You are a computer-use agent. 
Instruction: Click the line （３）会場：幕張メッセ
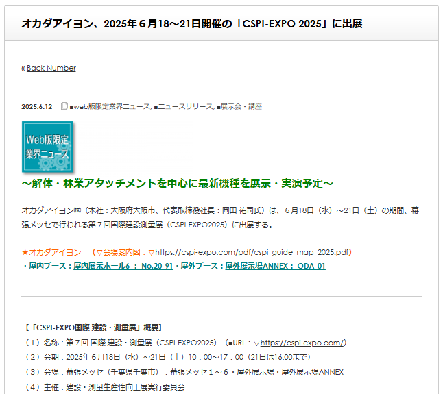[x=184, y=372]
